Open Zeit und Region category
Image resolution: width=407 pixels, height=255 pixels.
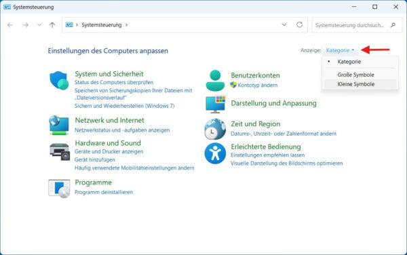pos(256,124)
